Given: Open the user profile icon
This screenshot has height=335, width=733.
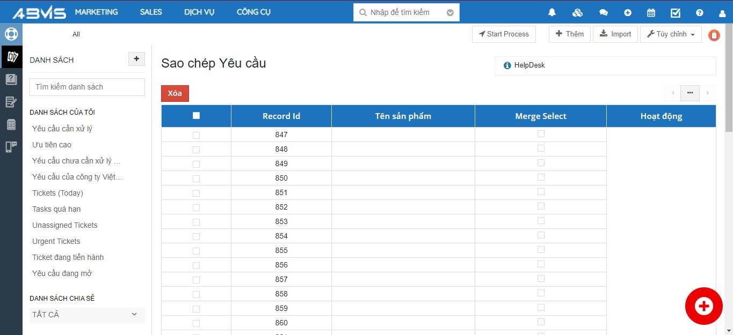Looking at the screenshot, I should (x=722, y=13).
